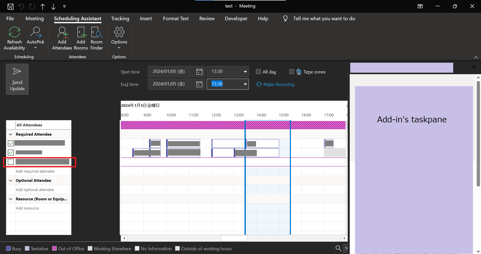Enable the Time zones checkbox

[292, 71]
